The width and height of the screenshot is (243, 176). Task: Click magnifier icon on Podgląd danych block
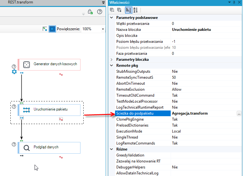(x=26, y=148)
